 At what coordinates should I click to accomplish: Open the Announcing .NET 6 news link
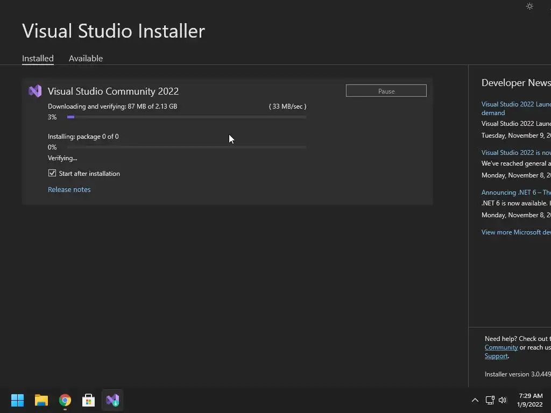(x=516, y=193)
